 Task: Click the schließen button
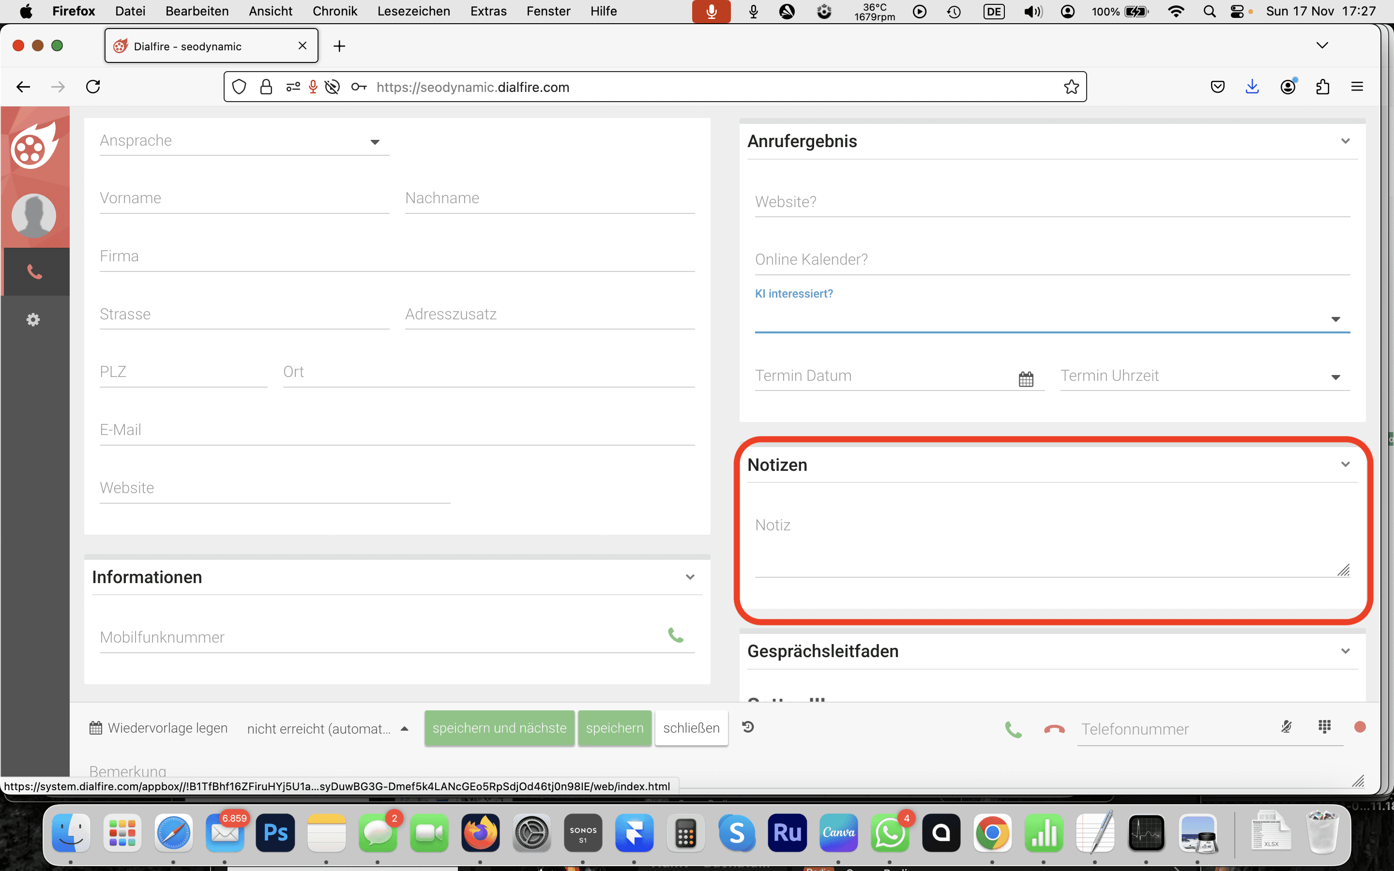(691, 728)
